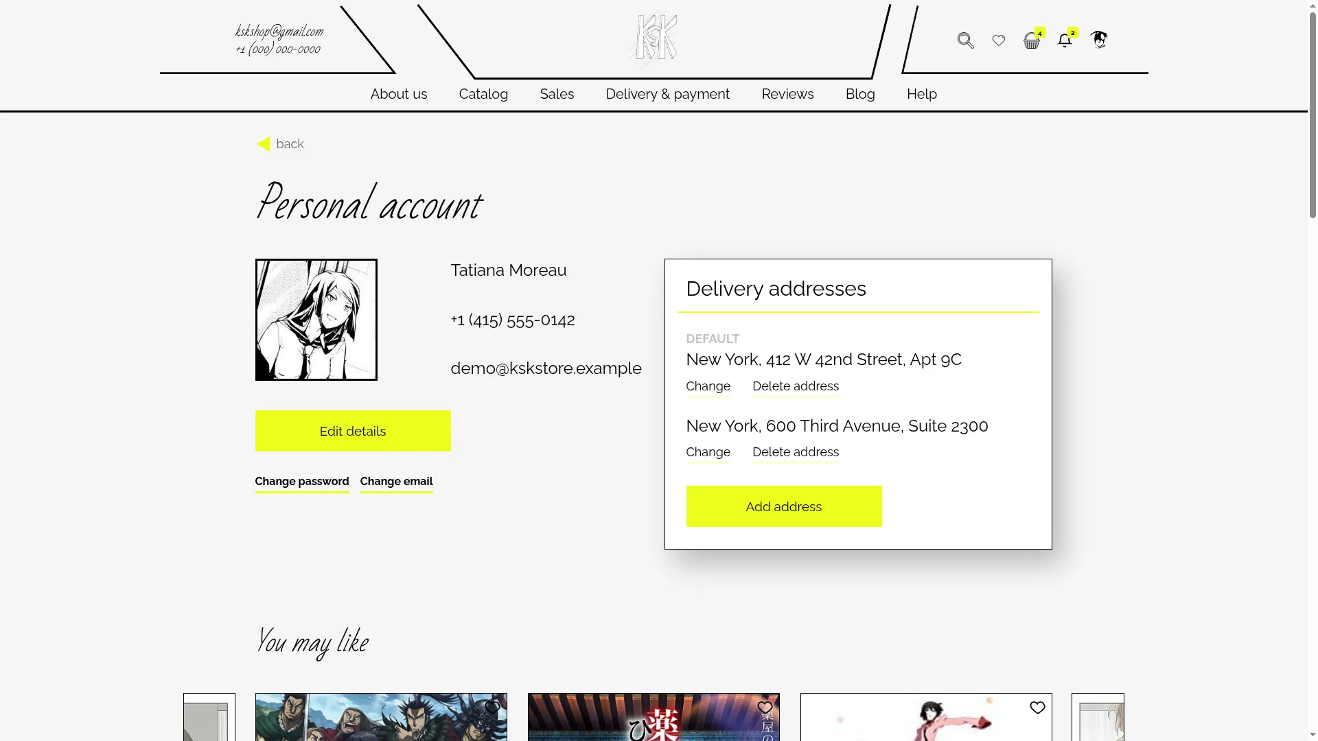Click the yellow back arrow icon
Image resolution: width=1318 pixels, height=741 pixels.
click(x=264, y=144)
